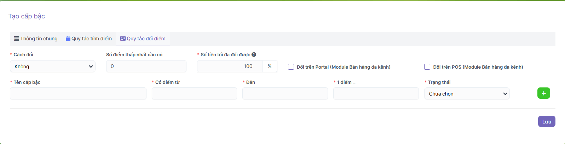
Task: Click the % unit addon box
Action: [x=270, y=66]
